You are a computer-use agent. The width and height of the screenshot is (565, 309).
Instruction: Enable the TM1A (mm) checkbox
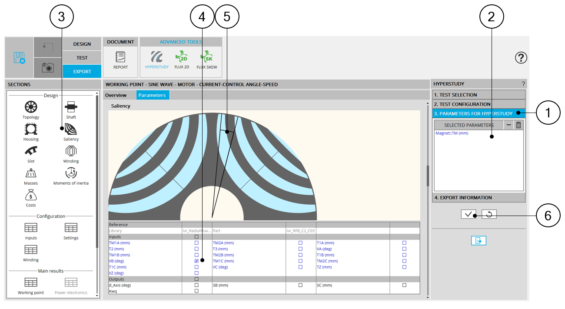point(196,243)
